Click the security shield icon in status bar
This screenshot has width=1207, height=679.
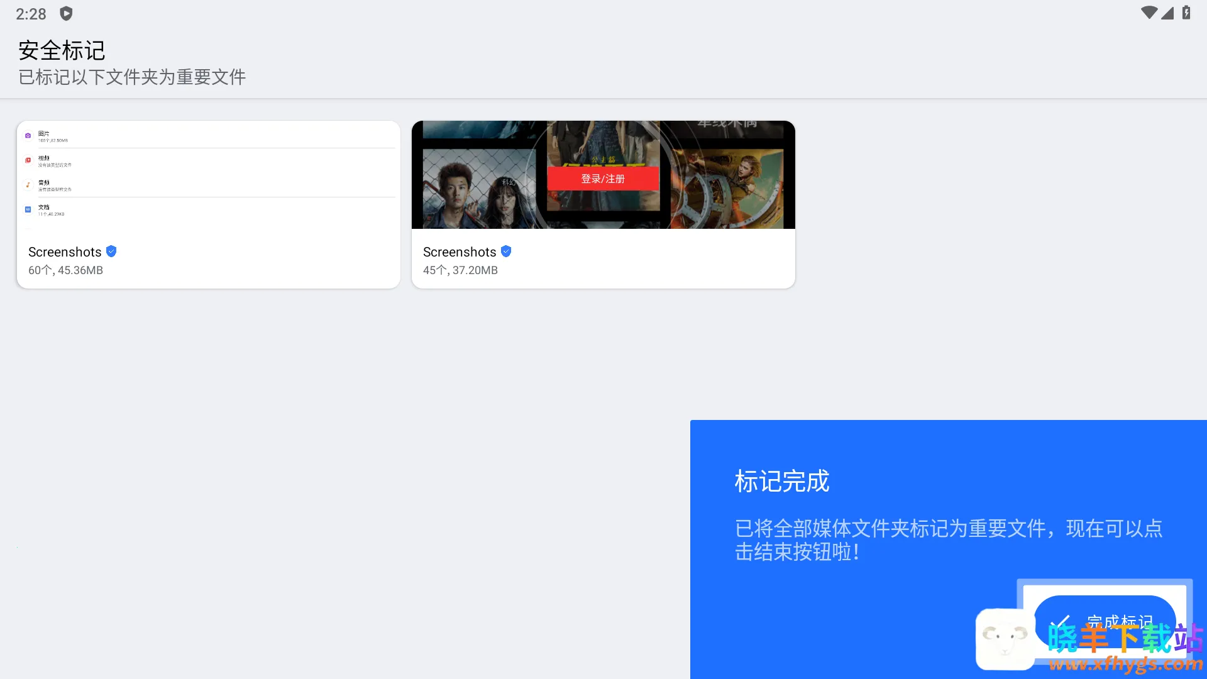coord(66,13)
